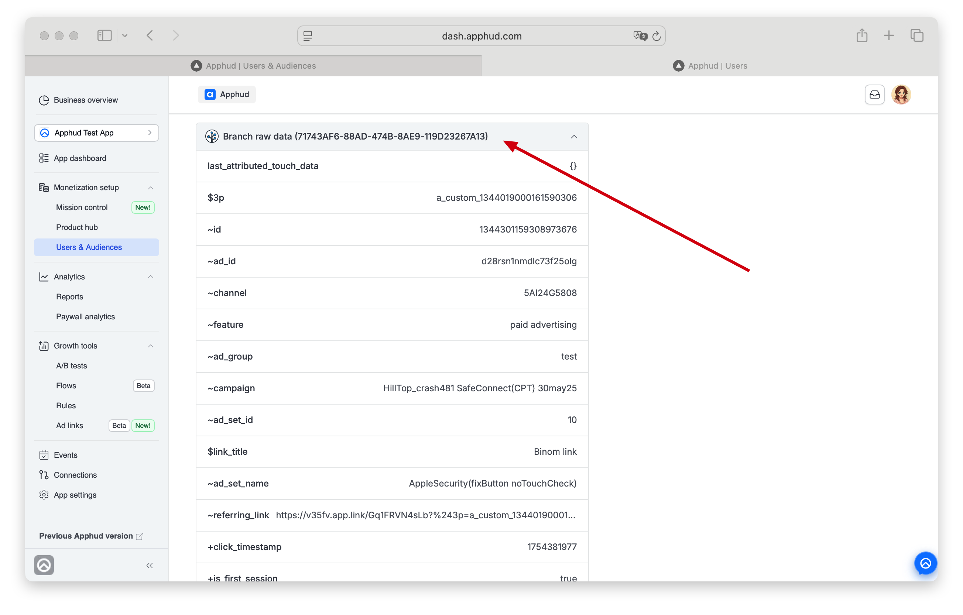Click the ~ad_set_id value 10
Screen dimensions: 963x615
point(572,420)
